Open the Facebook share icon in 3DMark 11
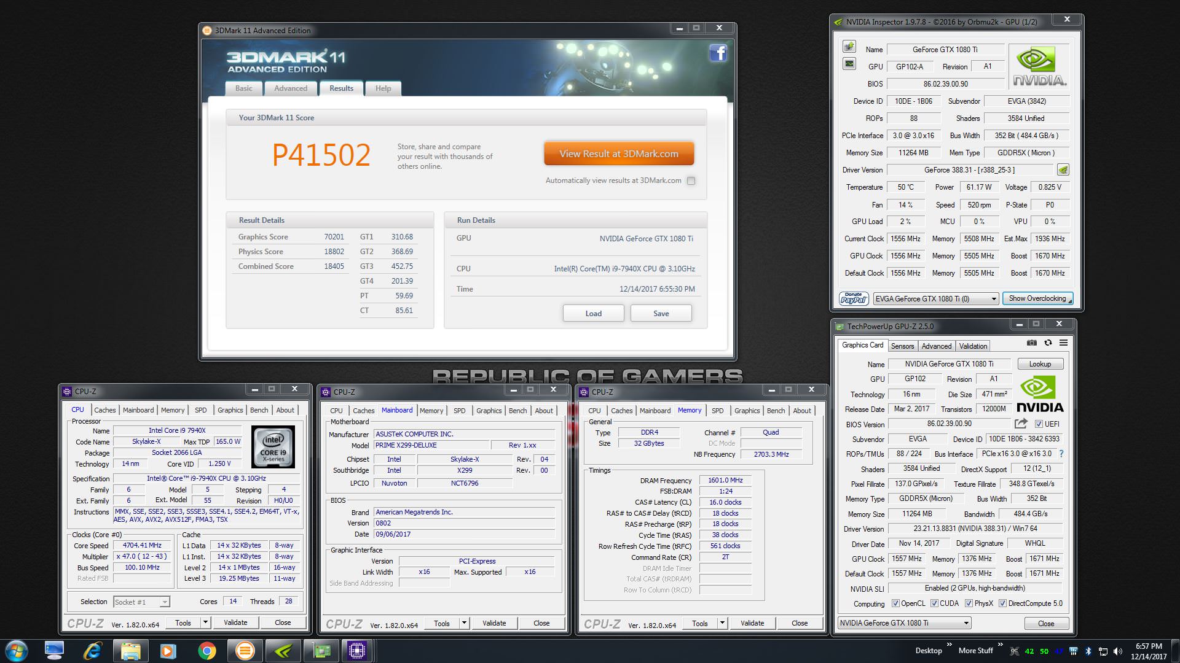 (x=718, y=53)
